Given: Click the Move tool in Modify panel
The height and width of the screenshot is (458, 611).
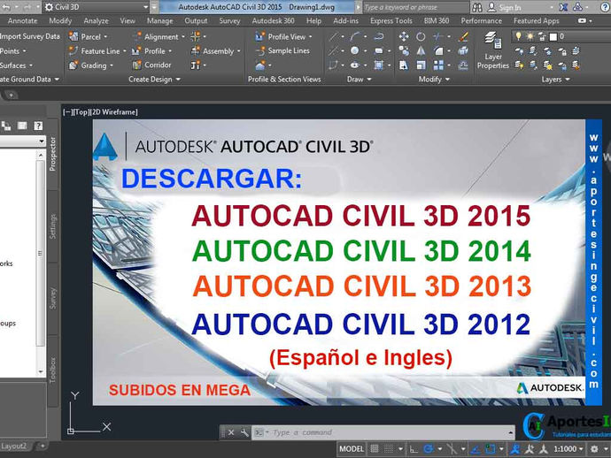Looking at the screenshot, I should 404,36.
